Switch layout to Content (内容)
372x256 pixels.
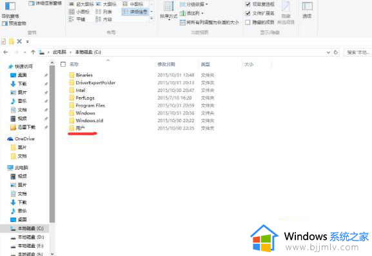click(104, 19)
